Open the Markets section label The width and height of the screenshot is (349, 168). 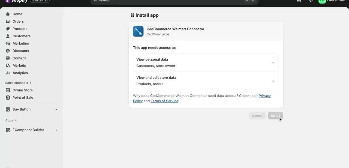click(19, 65)
